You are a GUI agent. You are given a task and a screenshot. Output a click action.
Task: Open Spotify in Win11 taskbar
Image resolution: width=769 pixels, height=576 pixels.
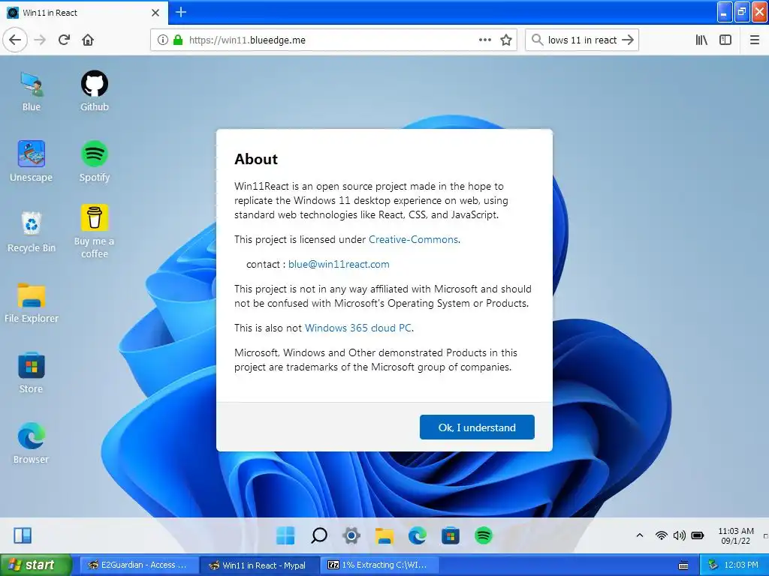[484, 535]
